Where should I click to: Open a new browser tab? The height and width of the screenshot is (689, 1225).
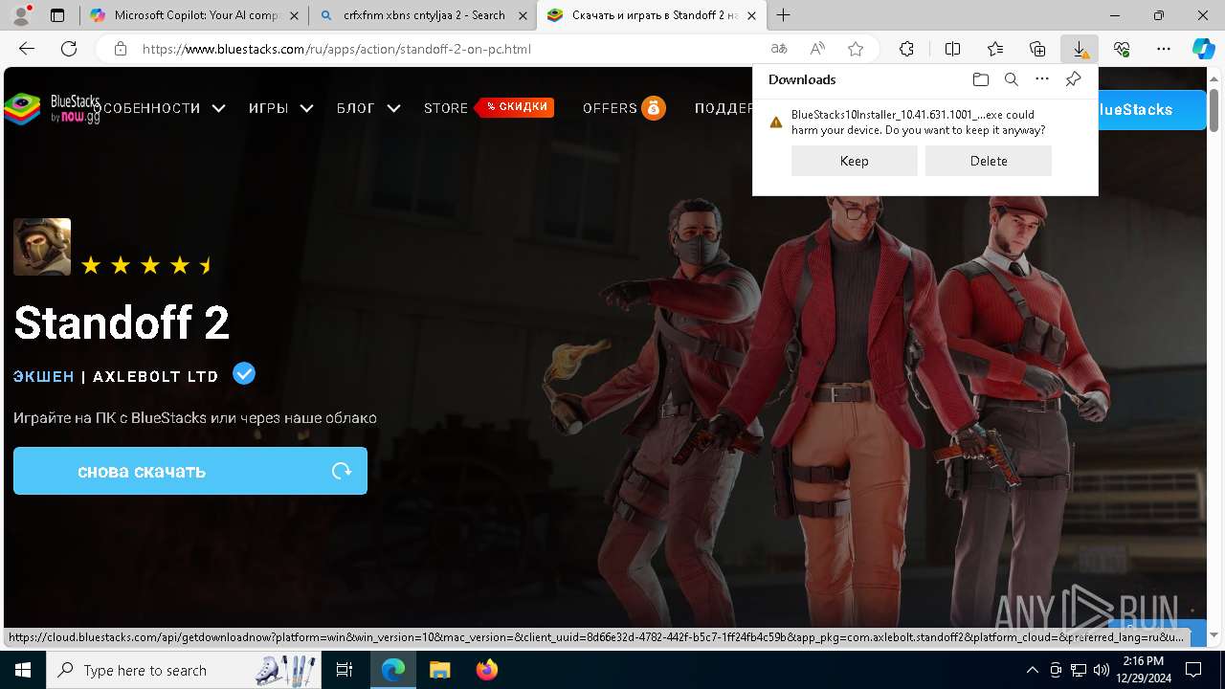(784, 15)
